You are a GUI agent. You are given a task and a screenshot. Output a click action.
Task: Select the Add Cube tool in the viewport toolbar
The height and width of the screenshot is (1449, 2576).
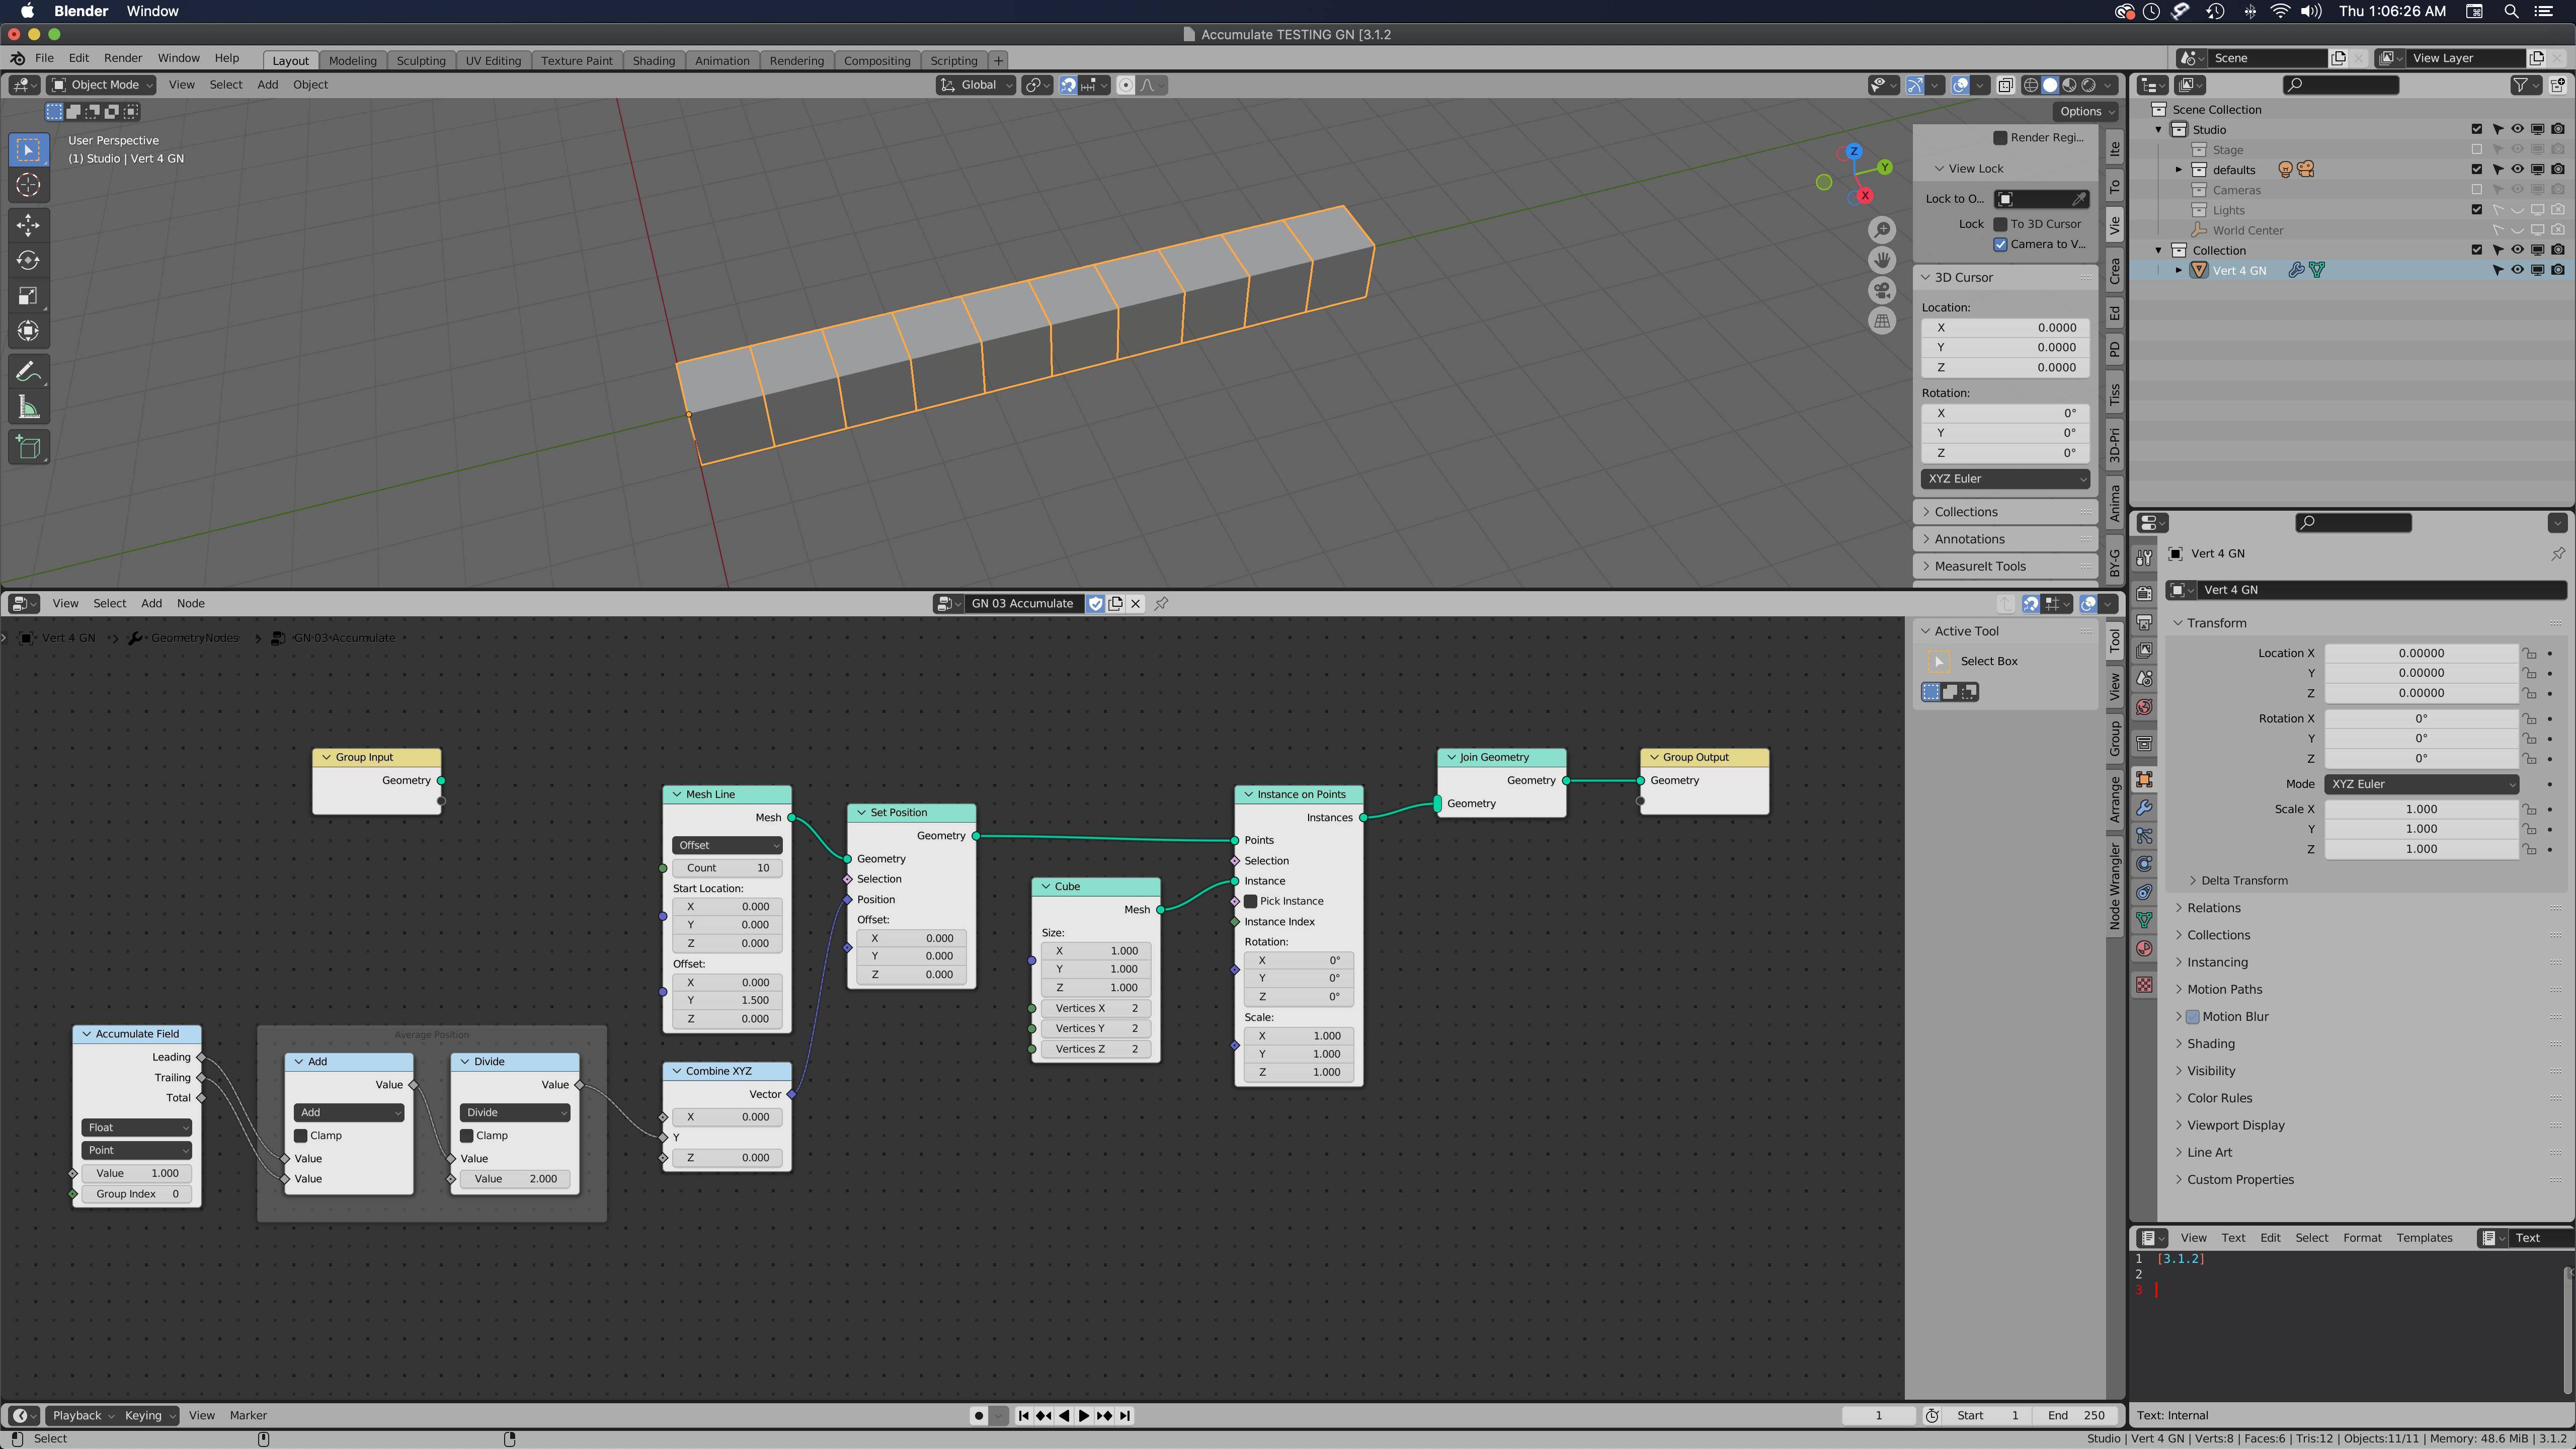click(28, 447)
